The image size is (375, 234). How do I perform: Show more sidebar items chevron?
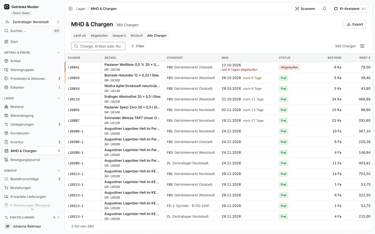(32, 209)
